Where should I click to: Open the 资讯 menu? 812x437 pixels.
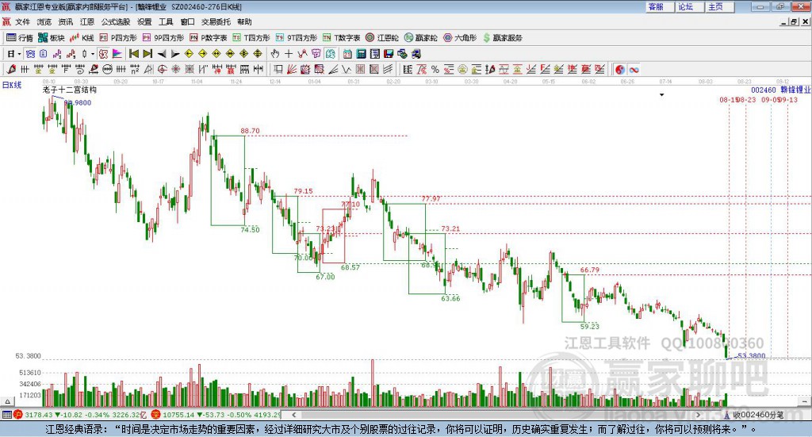coord(66,21)
